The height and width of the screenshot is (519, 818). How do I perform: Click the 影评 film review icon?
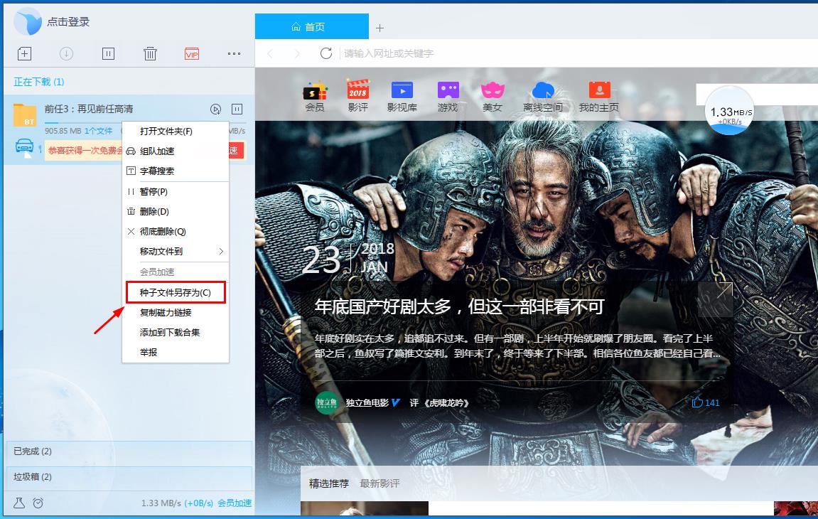coord(358,92)
